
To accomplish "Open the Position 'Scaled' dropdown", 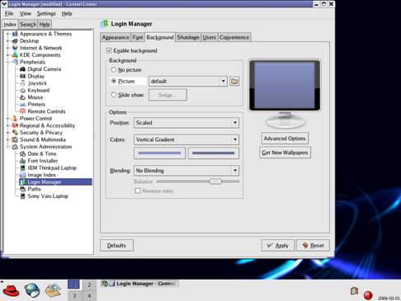I will pyautogui.click(x=186, y=123).
